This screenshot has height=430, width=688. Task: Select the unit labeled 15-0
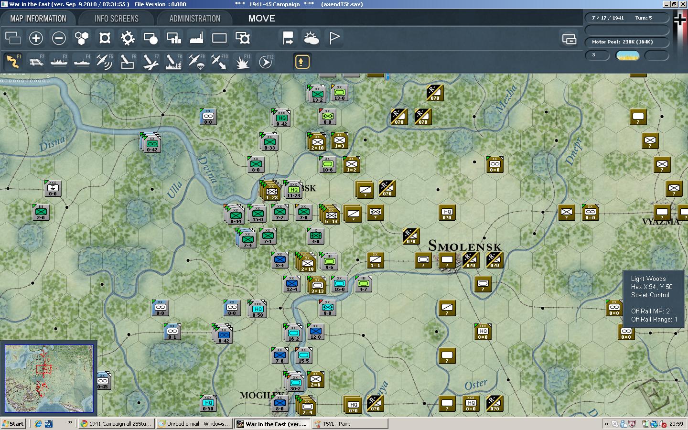258,213
